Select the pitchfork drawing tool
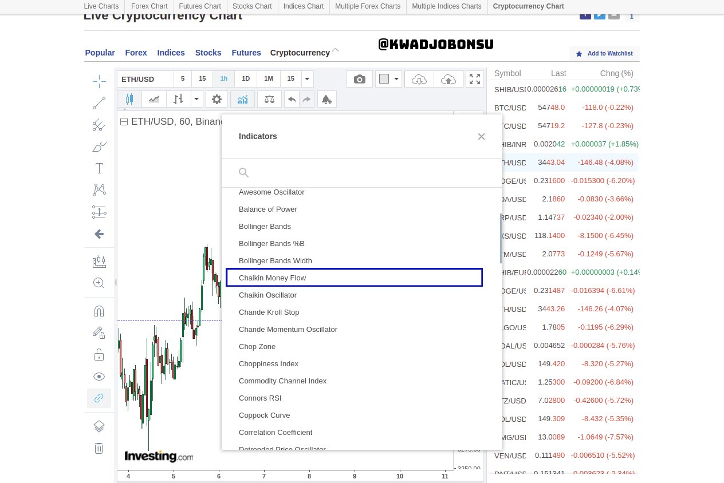This screenshot has height=483, width=724. click(x=99, y=125)
